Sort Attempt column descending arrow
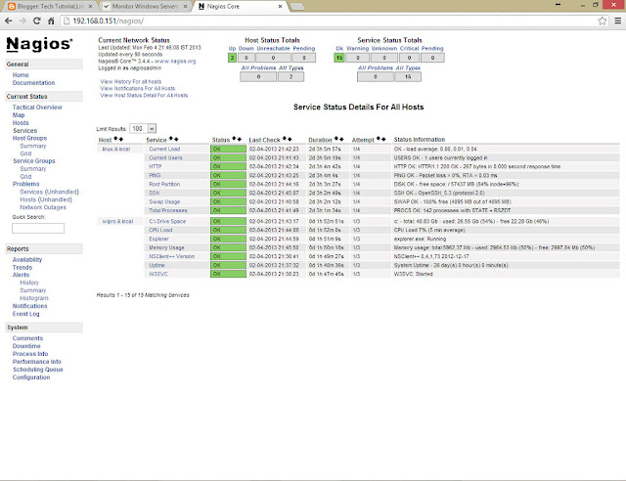Image resolution: width=626 pixels, height=481 pixels. [x=383, y=139]
